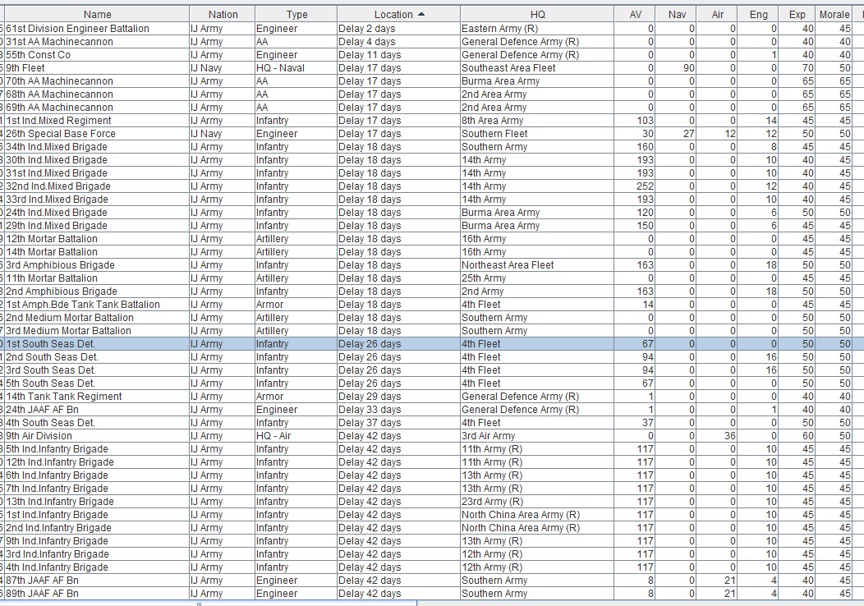
Task: Sort by Eng column header
Action: (x=758, y=14)
